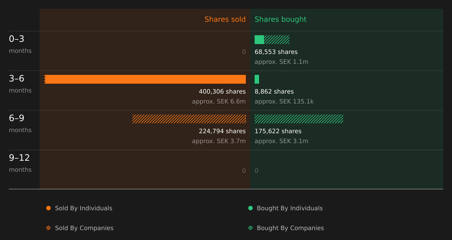
Task: Click the Sold By Individuals orange legend dot
Action: 48,208
